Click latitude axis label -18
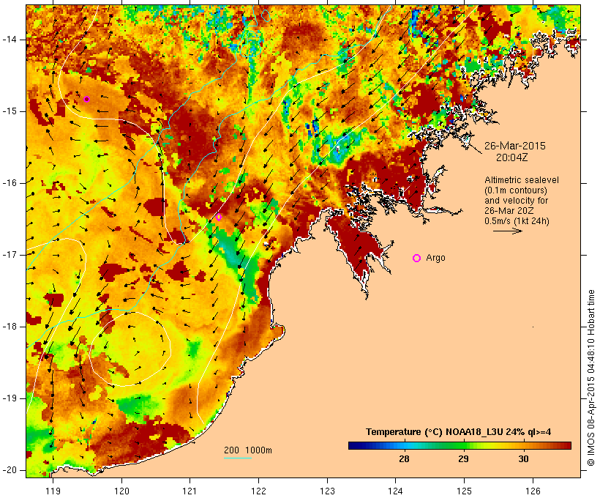This screenshot has height=498, width=600. click(10, 327)
